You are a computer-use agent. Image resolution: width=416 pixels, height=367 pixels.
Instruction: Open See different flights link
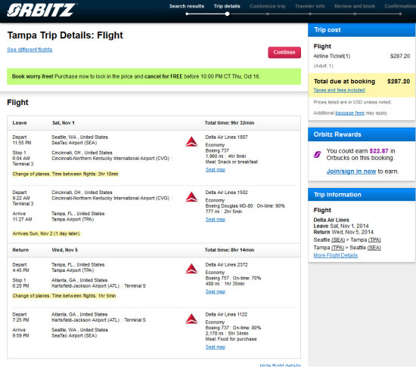(29, 50)
